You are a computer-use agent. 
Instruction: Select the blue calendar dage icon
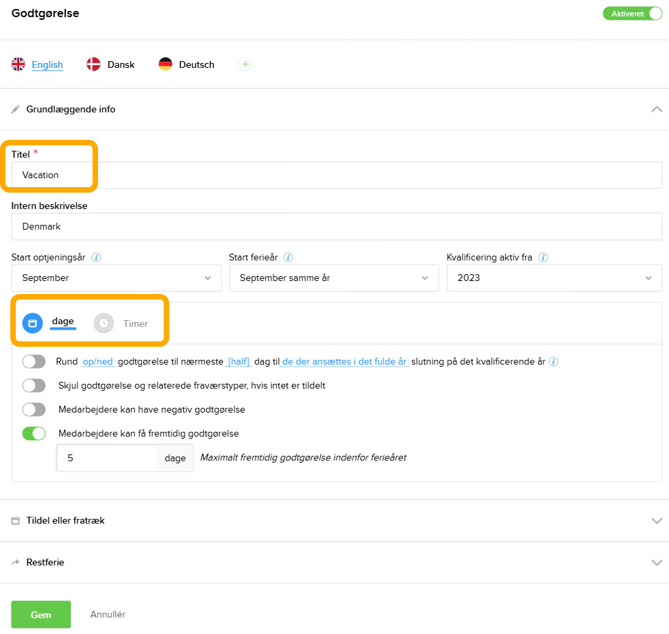pos(33,323)
